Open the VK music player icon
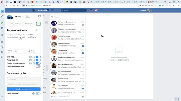 coord(101,10)
